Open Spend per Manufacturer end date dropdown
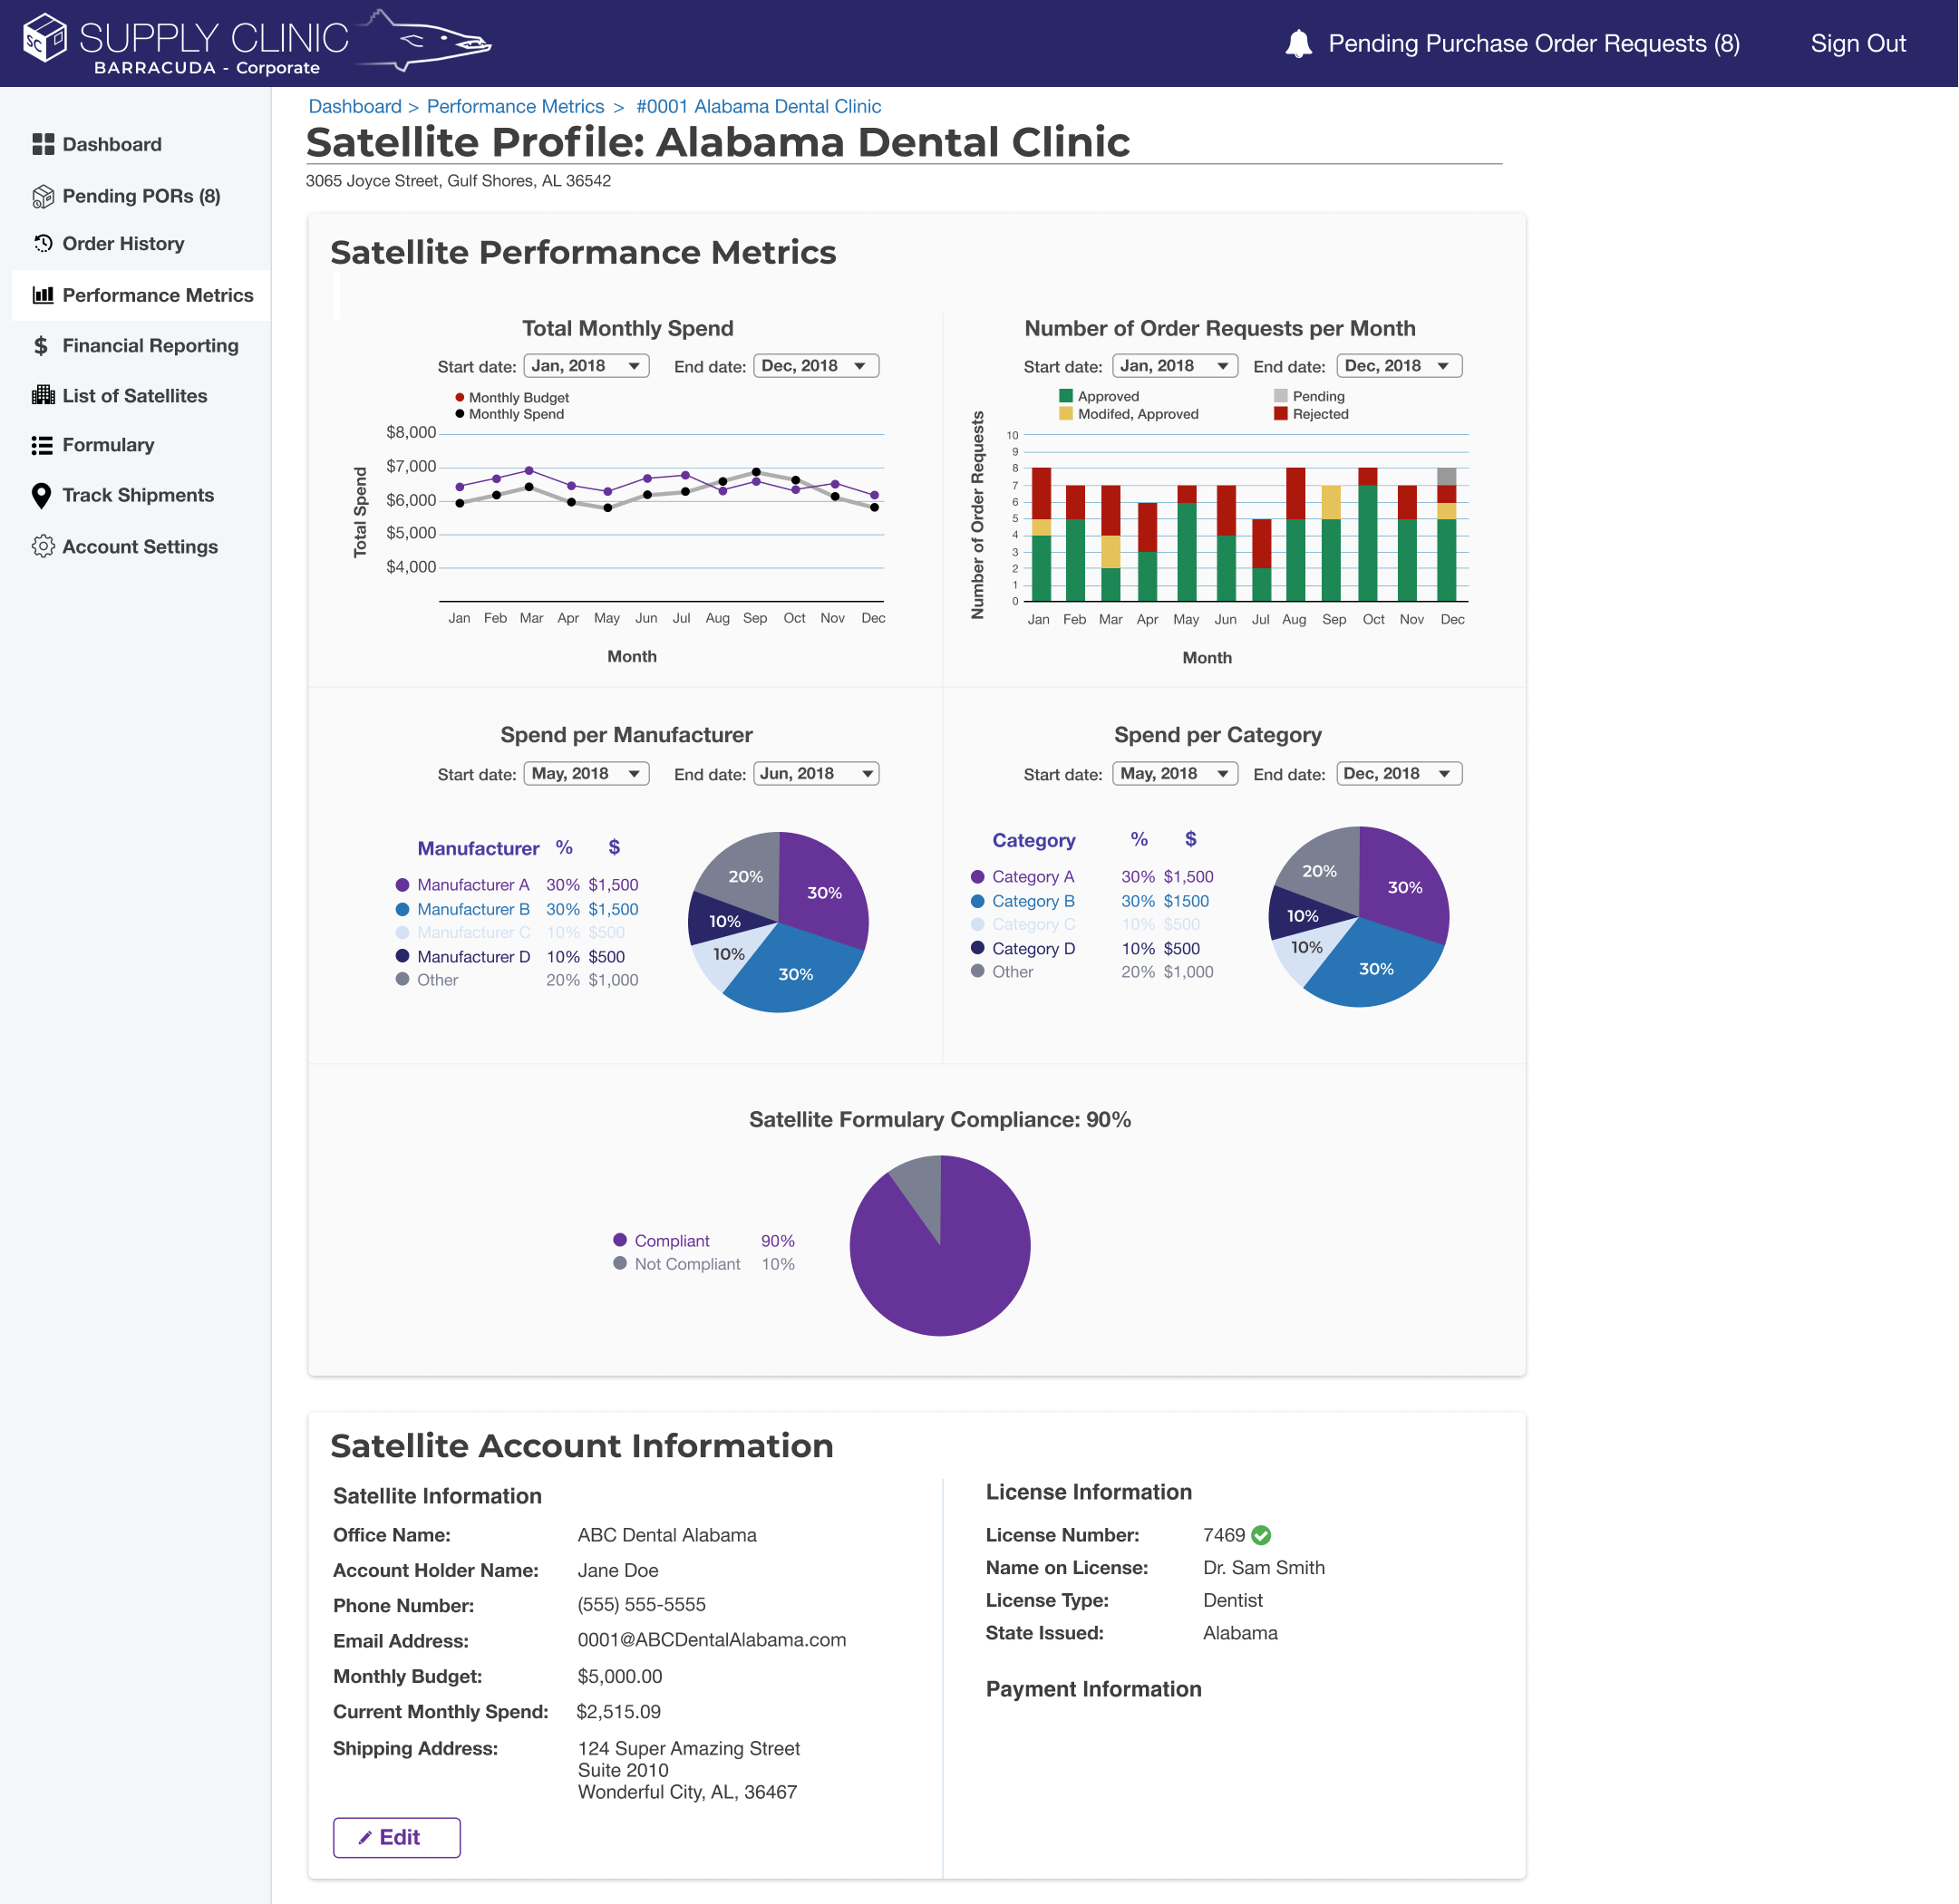Viewport: 1959px width, 1904px height. click(x=815, y=773)
